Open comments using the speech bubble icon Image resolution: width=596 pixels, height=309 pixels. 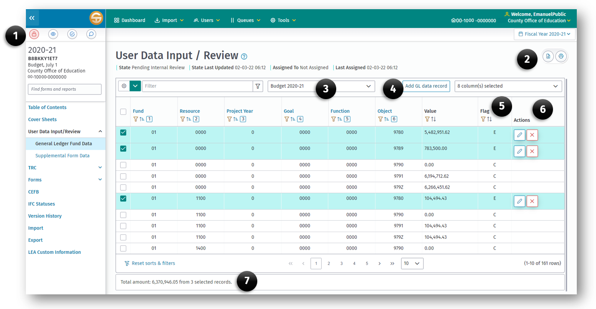91,34
